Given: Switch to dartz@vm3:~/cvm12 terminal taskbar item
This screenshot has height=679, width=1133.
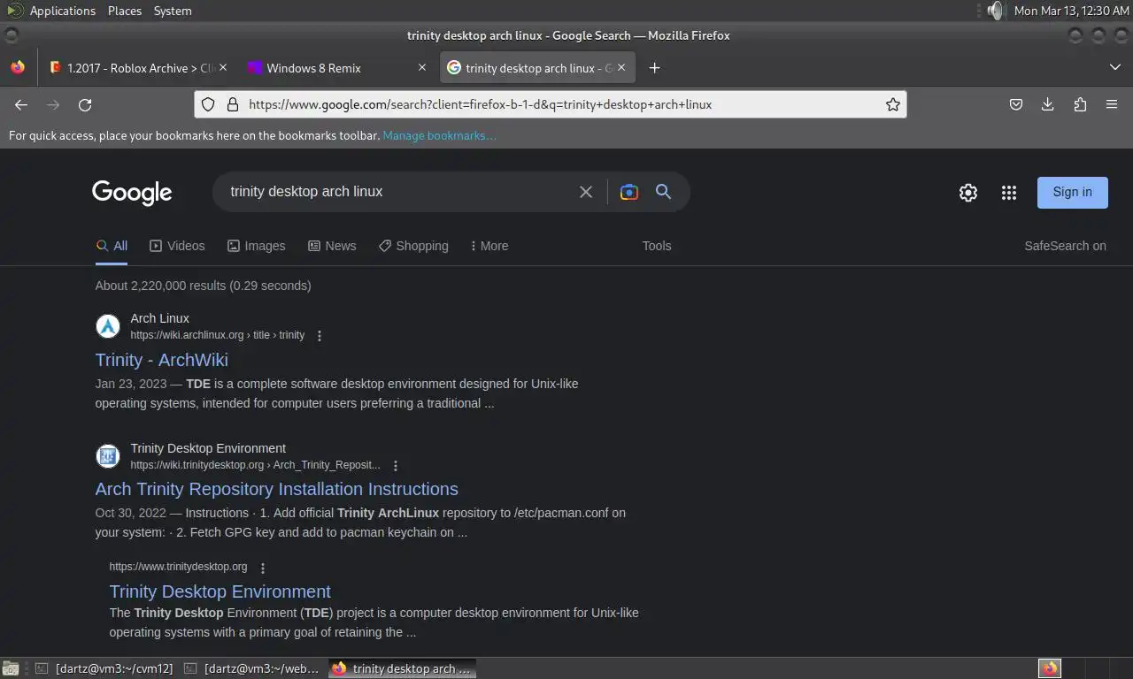Looking at the screenshot, I should coord(104,668).
